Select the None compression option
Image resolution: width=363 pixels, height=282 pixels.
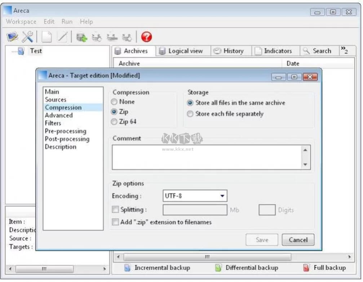pos(114,102)
